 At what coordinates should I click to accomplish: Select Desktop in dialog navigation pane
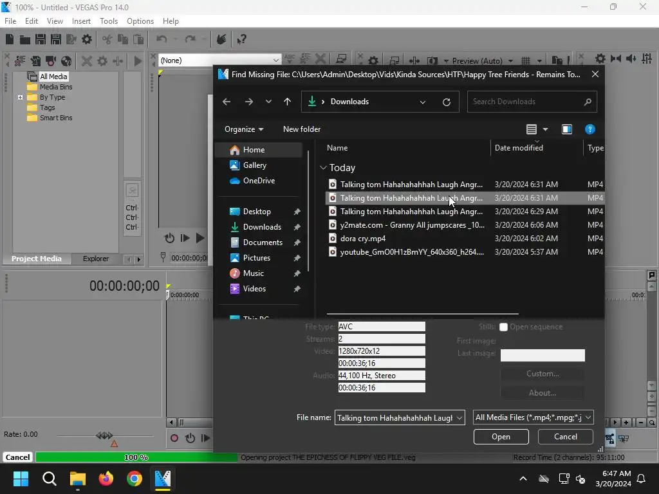pyautogui.click(x=256, y=212)
